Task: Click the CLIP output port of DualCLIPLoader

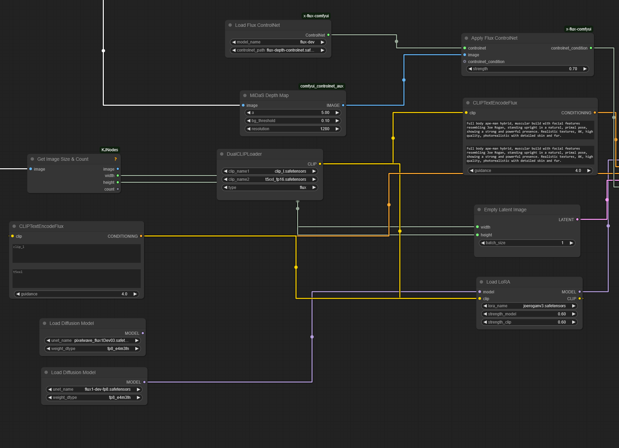Action: pos(320,164)
